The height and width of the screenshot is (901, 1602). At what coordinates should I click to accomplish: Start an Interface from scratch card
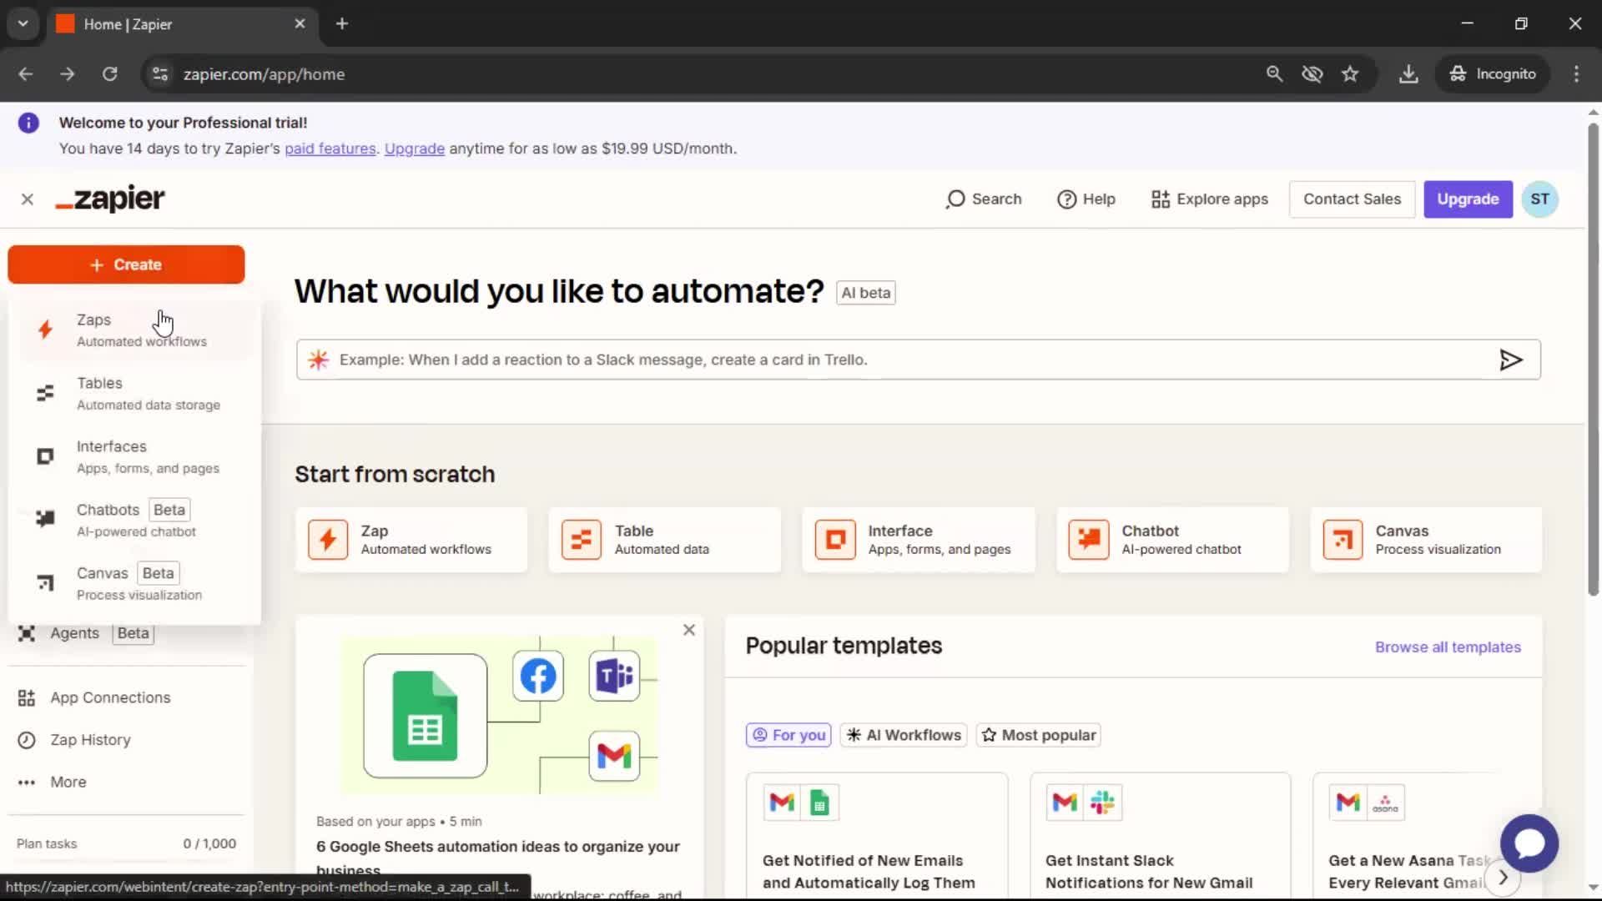tap(919, 540)
